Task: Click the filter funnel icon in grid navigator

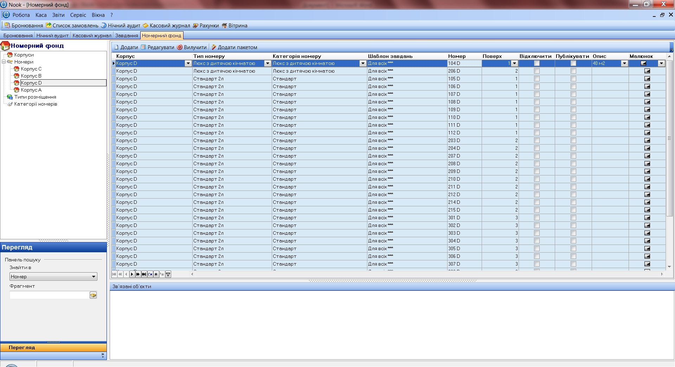Action: point(168,274)
